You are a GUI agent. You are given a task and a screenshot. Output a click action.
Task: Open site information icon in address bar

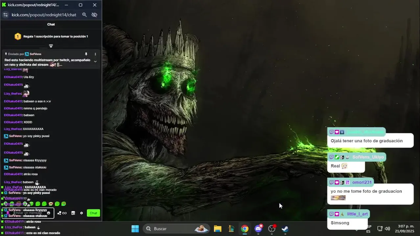(5, 15)
